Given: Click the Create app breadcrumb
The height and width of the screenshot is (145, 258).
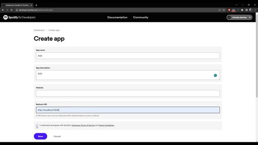Looking at the screenshot, I should (x=54, y=30).
